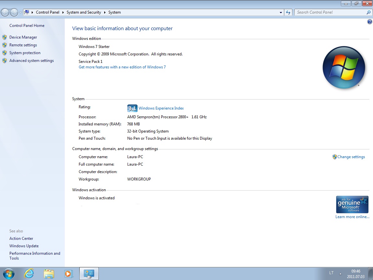Image resolution: width=373 pixels, height=280 pixels.
Task: Click the taskbar clock showing 09:46
Action: 356,274
